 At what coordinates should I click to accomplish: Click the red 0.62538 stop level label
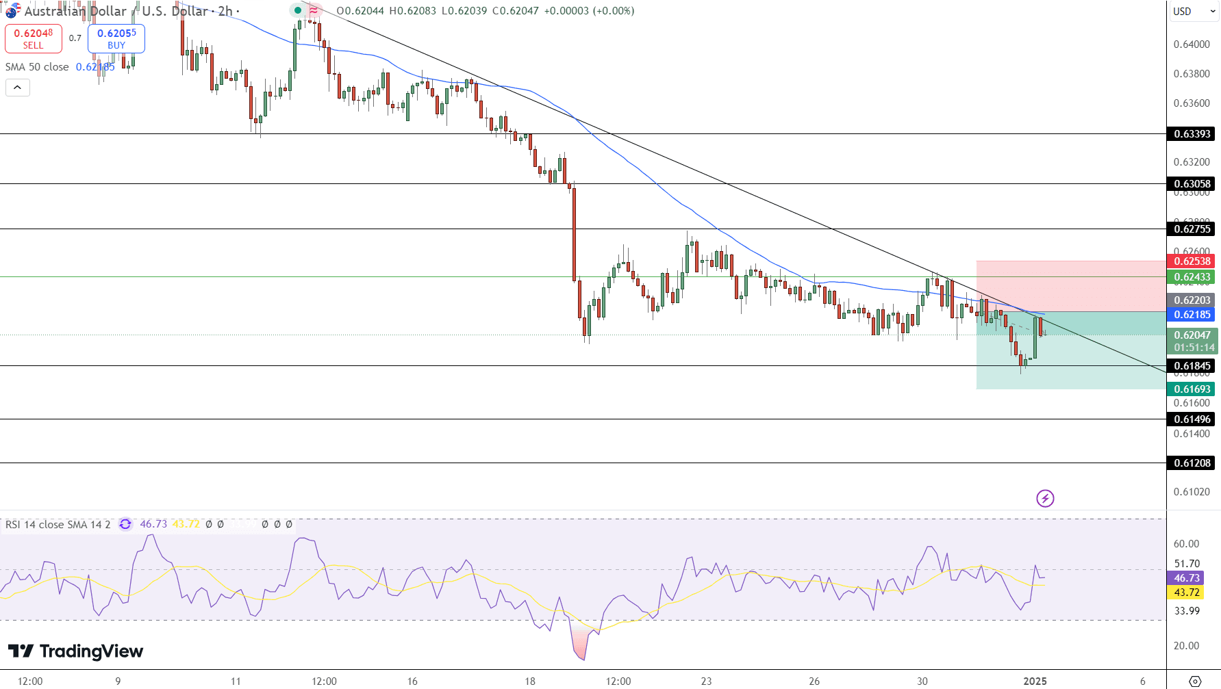[1192, 261]
